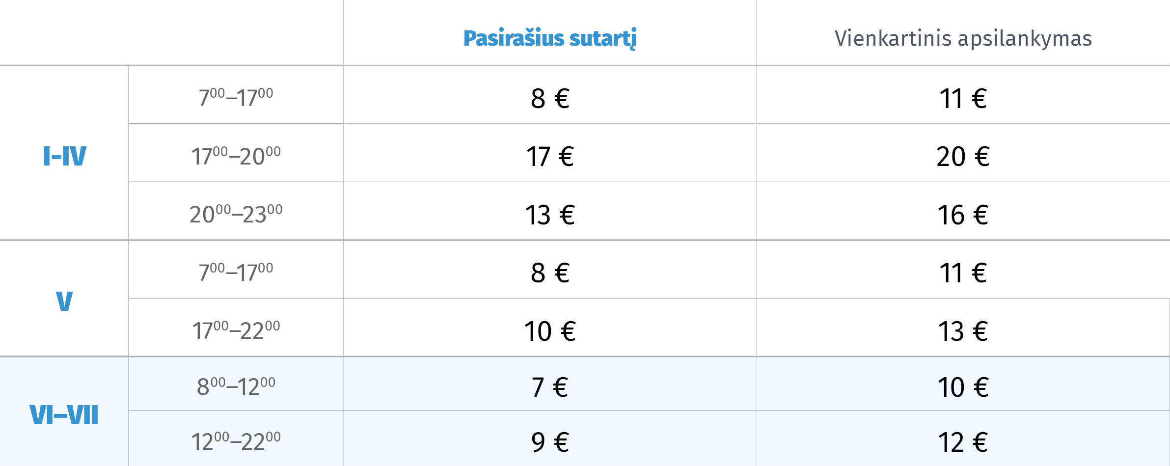
Task: Select the 17 € contract price
Action: pos(550,157)
